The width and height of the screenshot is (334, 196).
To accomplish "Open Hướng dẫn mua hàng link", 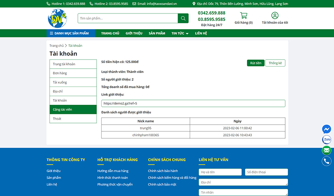I will tap(113, 171).
